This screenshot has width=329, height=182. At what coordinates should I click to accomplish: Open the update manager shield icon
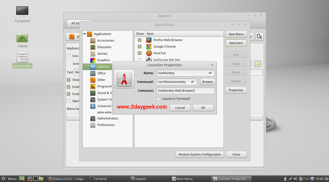coord(312,179)
